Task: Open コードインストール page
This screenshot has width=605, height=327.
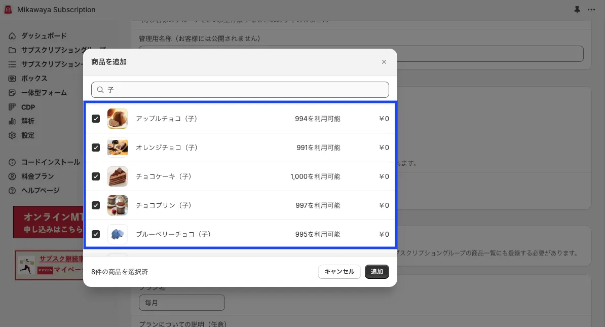Action: click(x=51, y=162)
